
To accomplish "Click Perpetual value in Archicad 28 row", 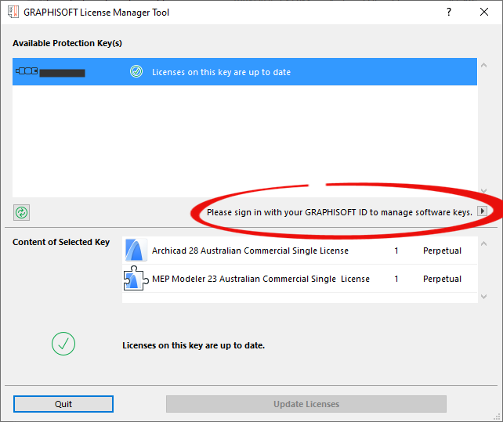I will [442, 251].
